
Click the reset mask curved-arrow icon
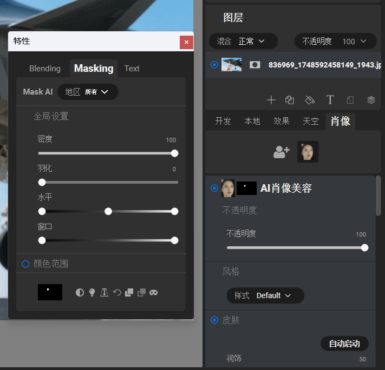tap(117, 292)
